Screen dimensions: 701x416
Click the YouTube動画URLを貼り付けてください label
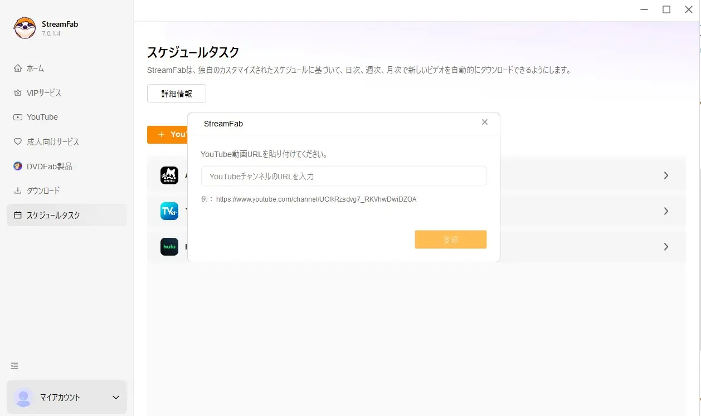click(264, 154)
